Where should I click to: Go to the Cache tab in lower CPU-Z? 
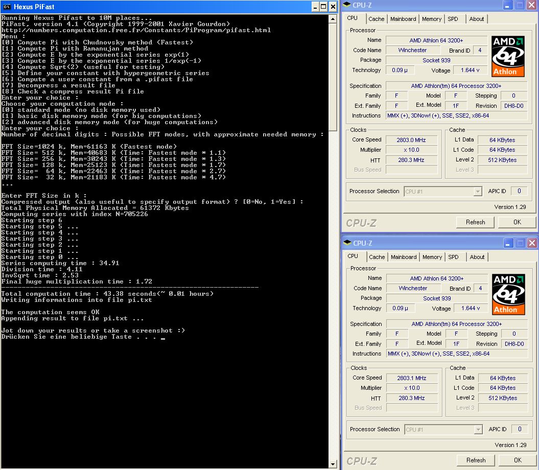coord(377,257)
